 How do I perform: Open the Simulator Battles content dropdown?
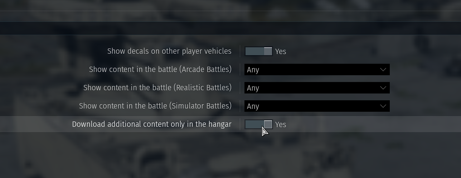coord(317,106)
